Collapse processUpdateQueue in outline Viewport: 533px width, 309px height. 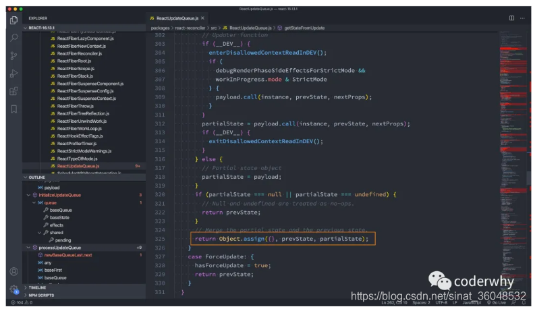click(x=28, y=248)
